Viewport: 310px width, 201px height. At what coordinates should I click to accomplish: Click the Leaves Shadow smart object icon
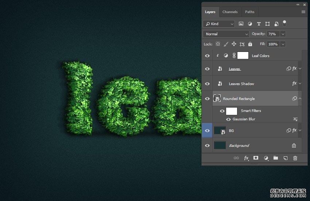220,84
